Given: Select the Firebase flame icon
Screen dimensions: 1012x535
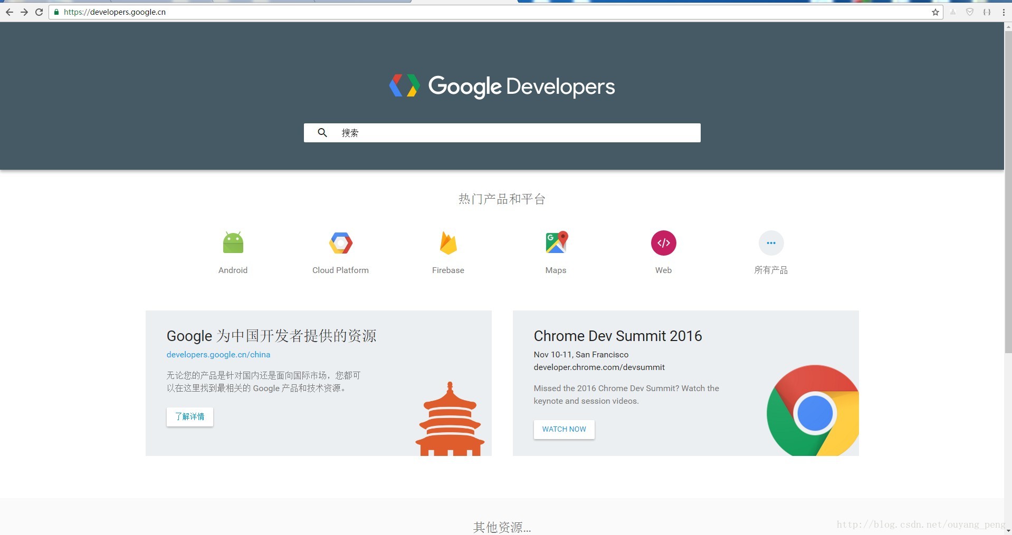Looking at the screenshot, I should [448, 243].
